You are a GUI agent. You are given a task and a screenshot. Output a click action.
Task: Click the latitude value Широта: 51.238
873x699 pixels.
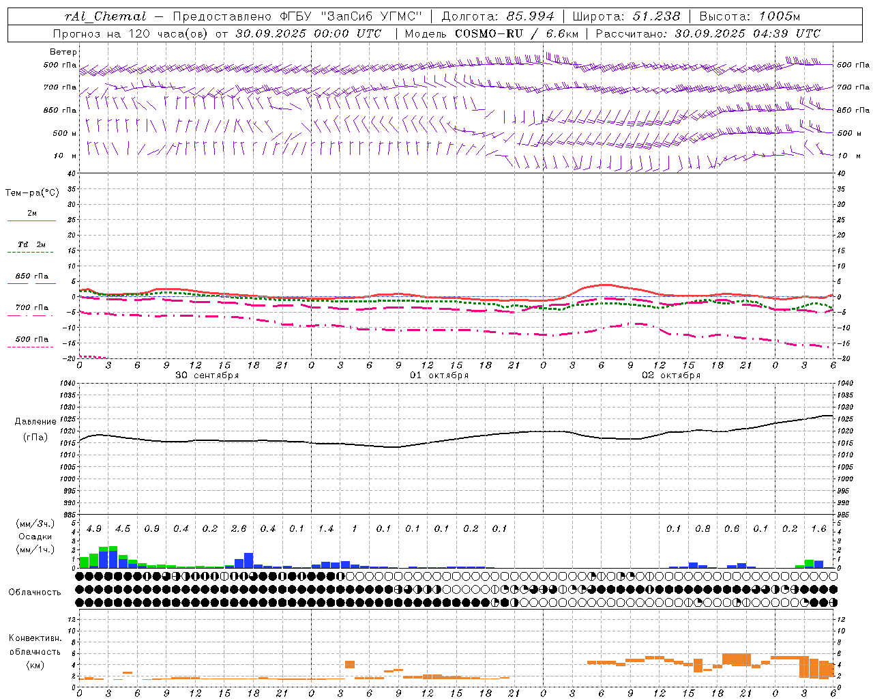[627, 16]
